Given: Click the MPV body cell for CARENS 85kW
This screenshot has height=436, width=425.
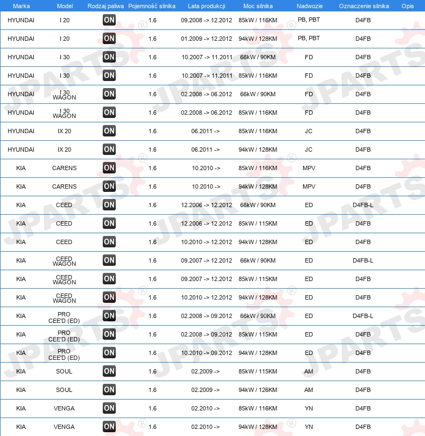Looking at the screenshot, I should pos(309,168).
